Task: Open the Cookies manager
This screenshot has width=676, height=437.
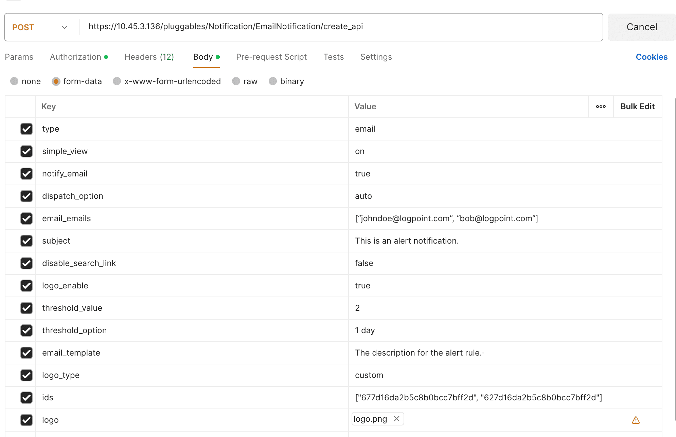Action: [x=651, y=57]
